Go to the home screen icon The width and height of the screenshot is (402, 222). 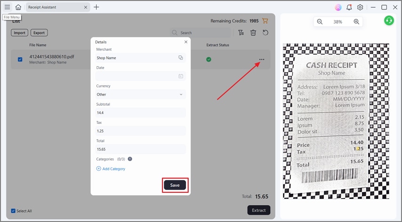[x=18, y=7]
